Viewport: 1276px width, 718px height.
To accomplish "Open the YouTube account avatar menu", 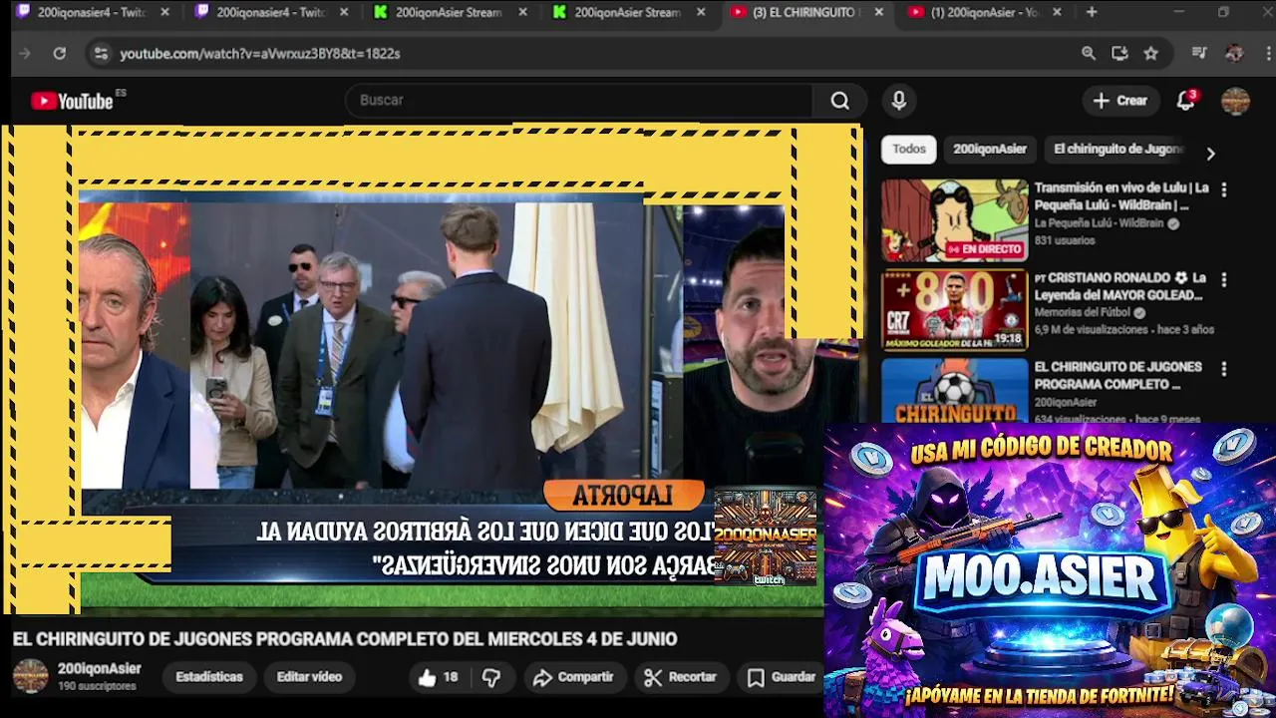I will [x=1236, y=101].
